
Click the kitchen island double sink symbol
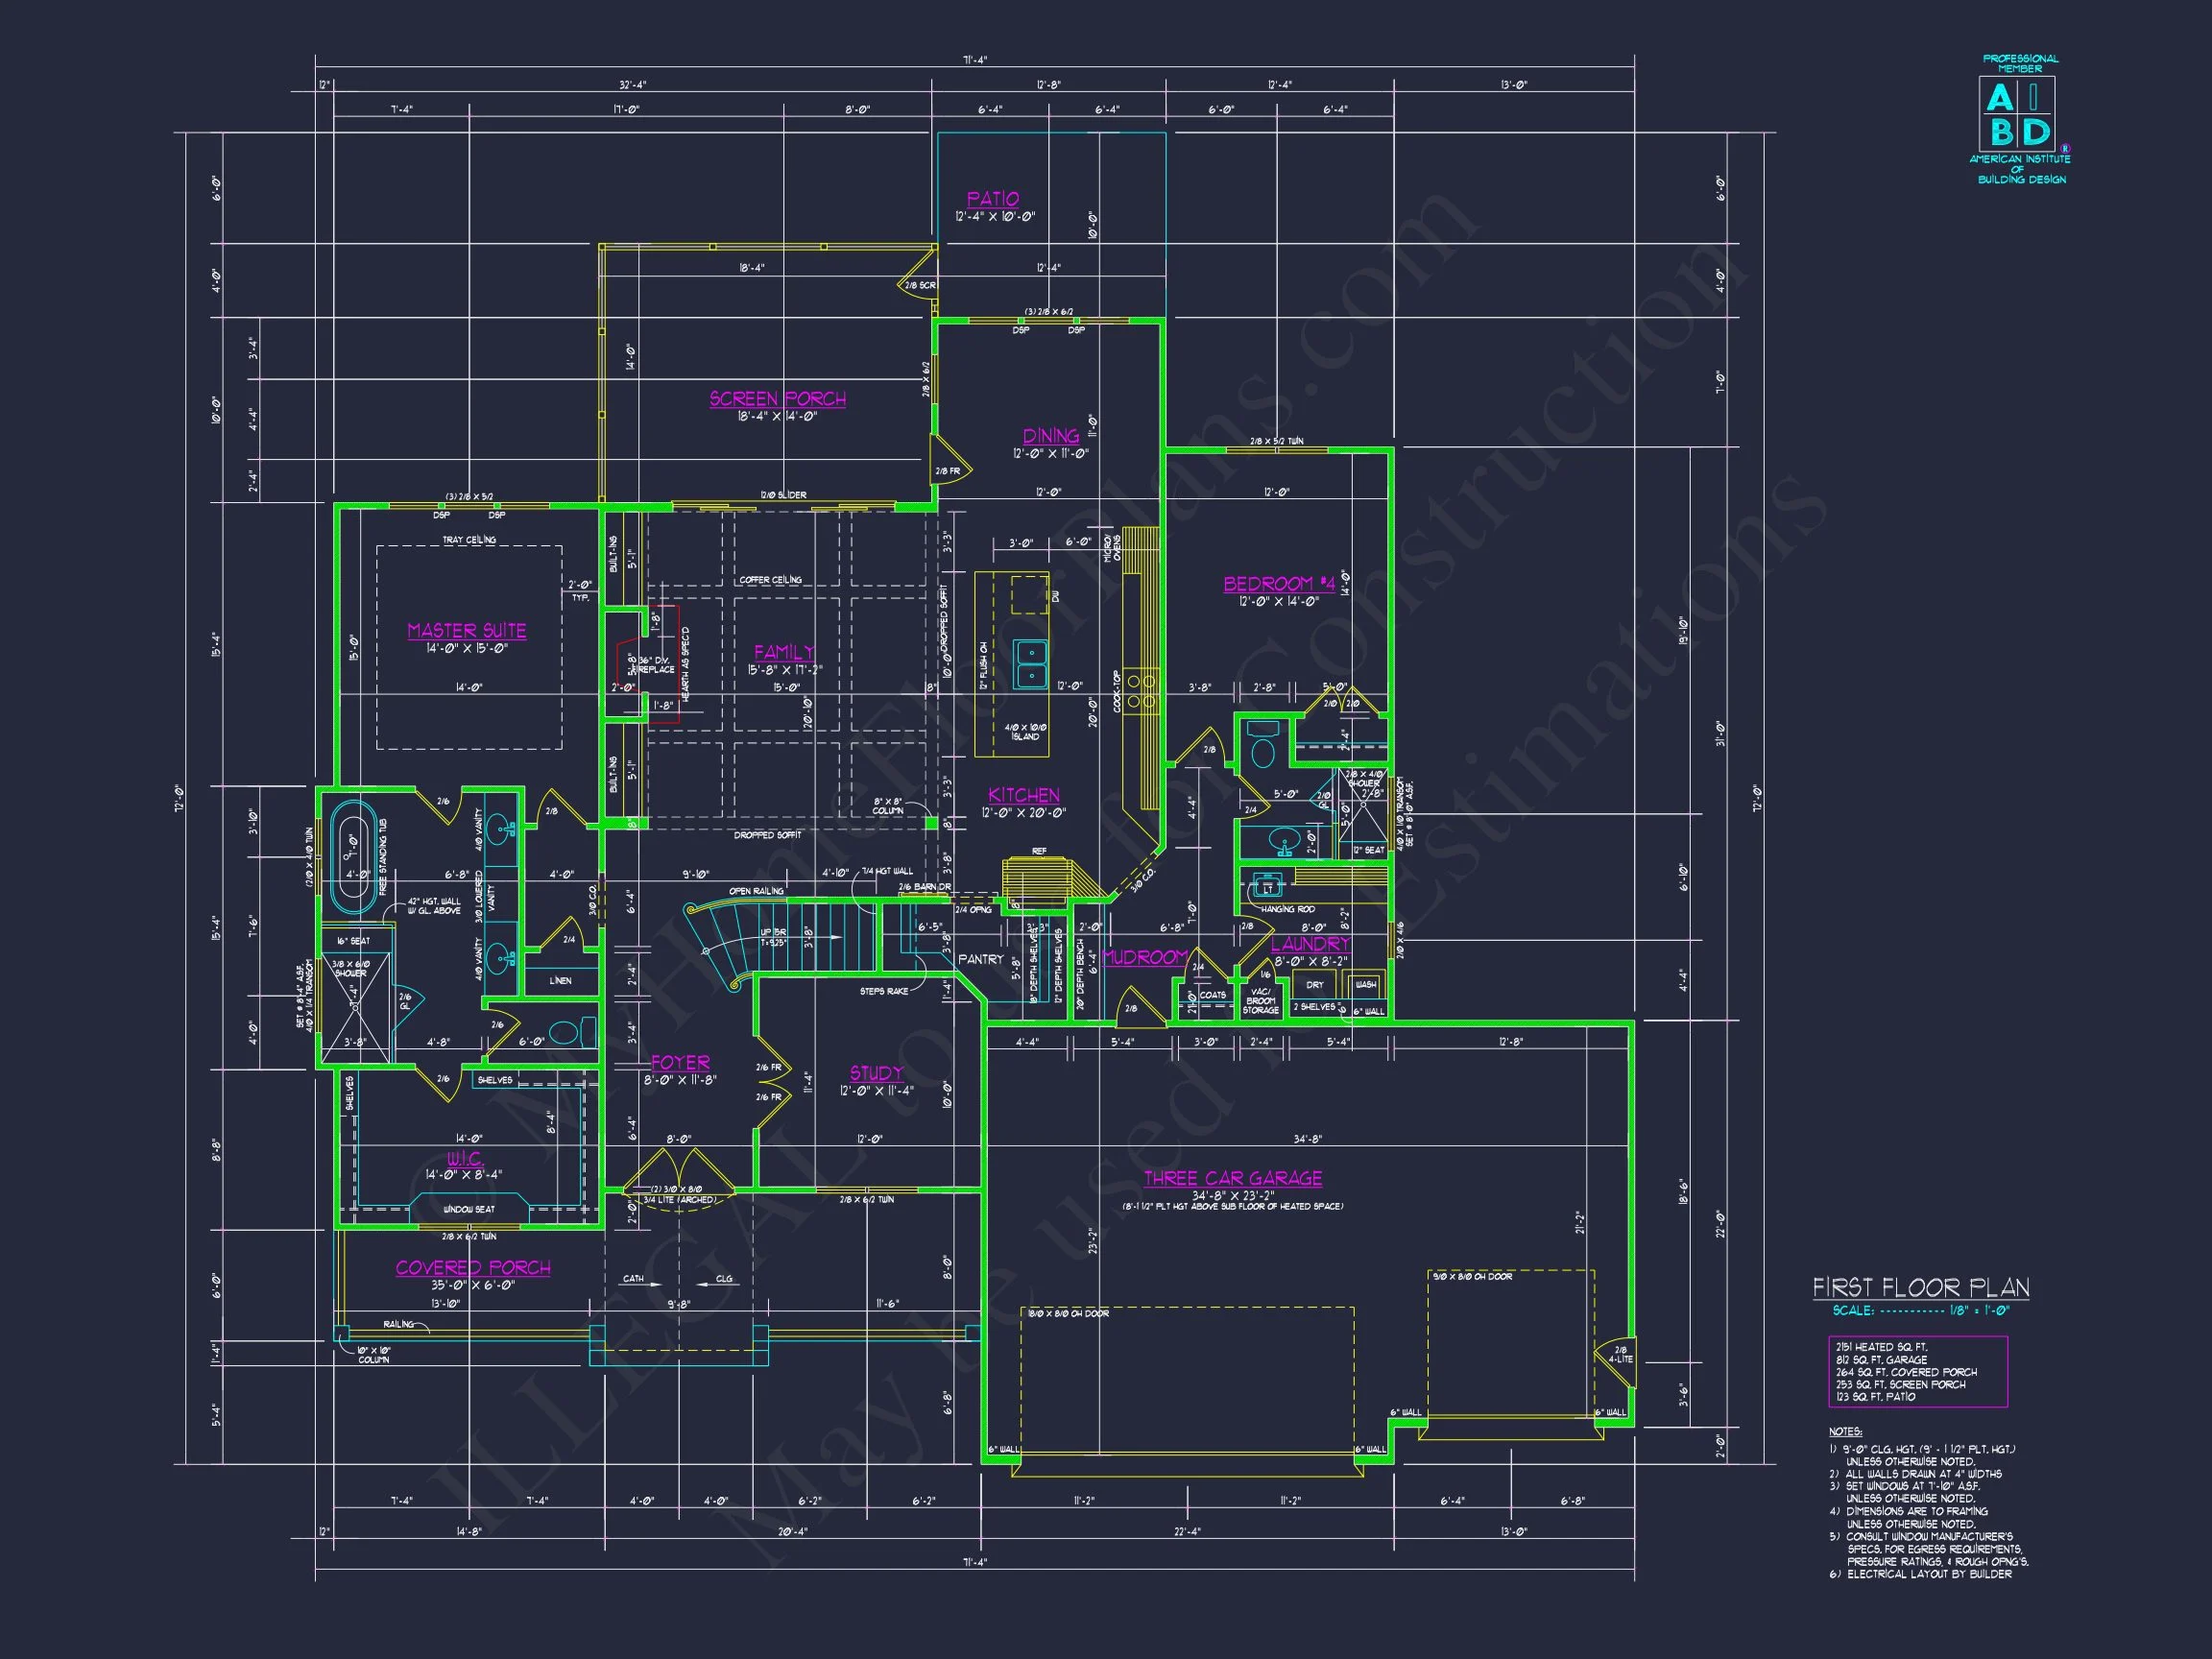[x=1030, y=665]
